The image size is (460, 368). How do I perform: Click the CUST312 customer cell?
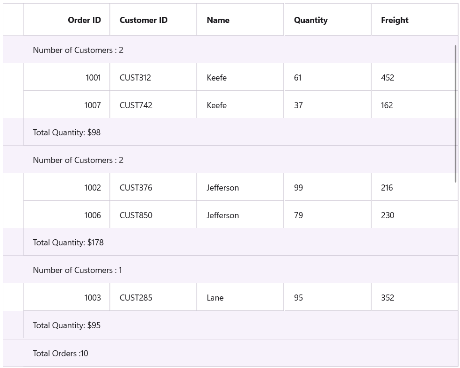click(x=135, y=77)
